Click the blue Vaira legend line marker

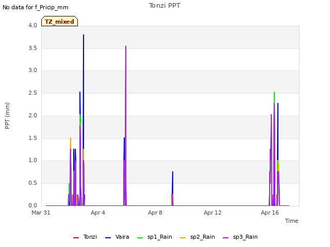tap(108, 238)
